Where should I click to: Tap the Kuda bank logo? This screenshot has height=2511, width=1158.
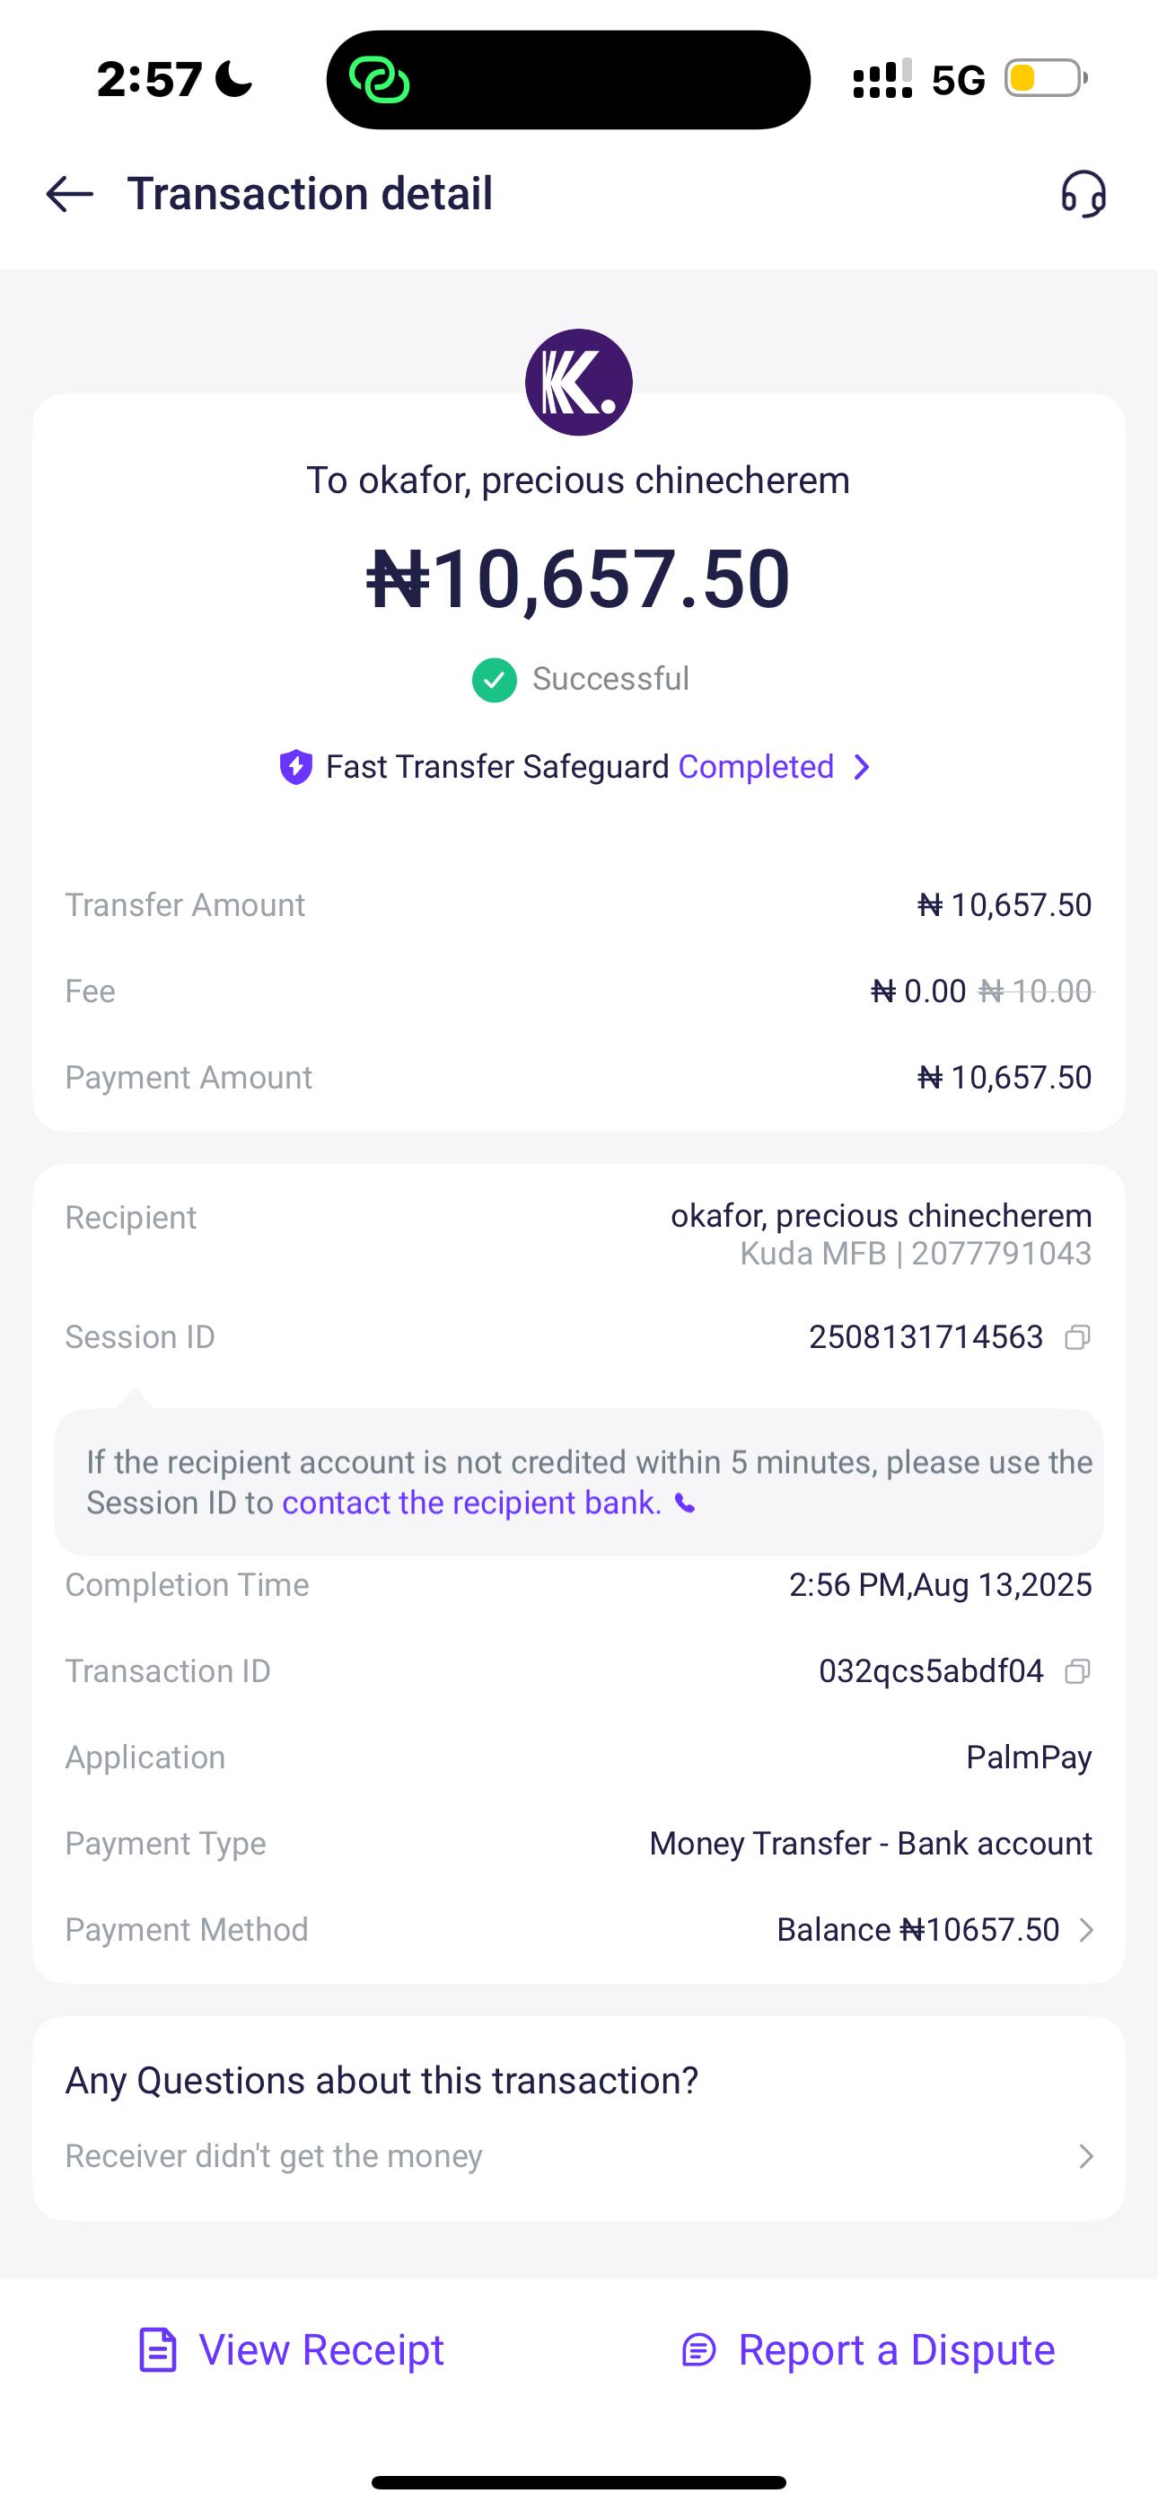point(579,382)
